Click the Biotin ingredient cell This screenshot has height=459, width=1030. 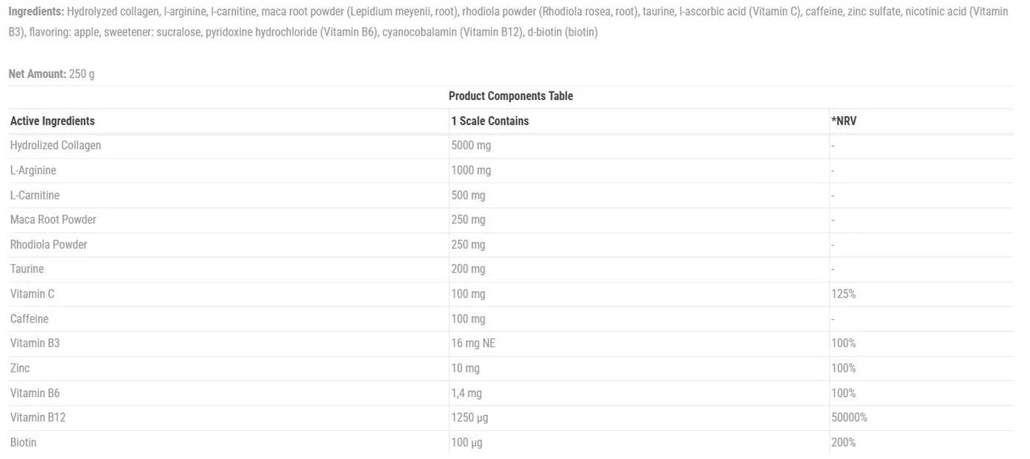pyautogui.click(x=24, y=442)
